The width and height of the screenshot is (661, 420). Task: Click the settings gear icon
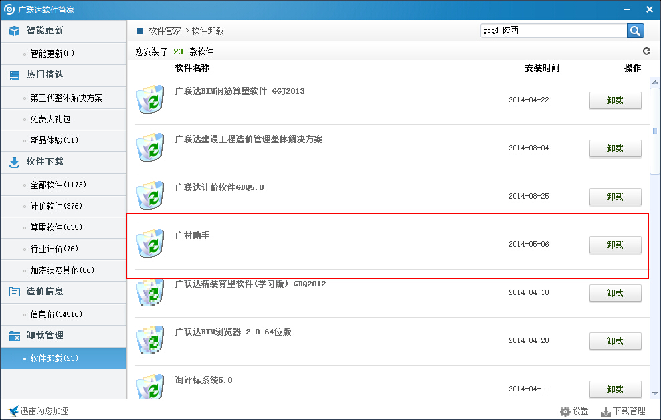[565, 411]
